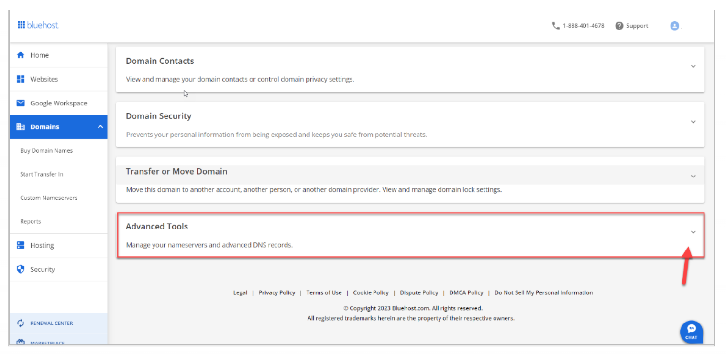Collapse the Domains sidebar menu chevron

[x=100, y=127]
